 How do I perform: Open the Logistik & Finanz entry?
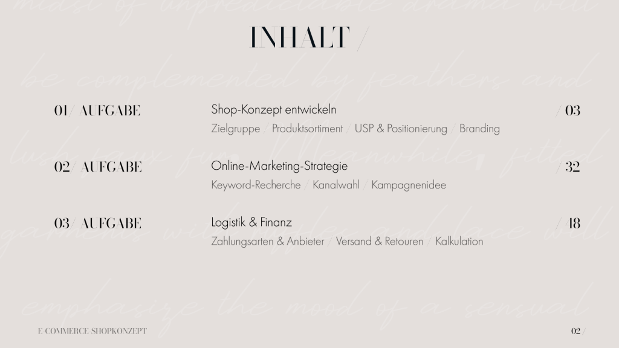tap(251, 222)
